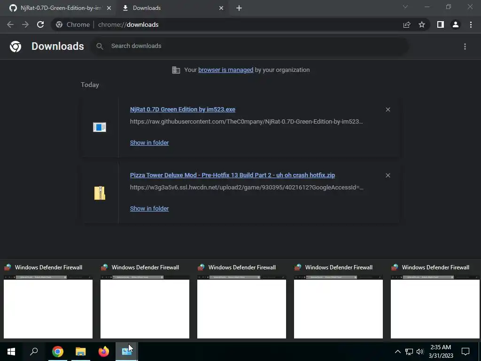Screen dimensions: 481x361
Task: Click Control Panel firewall taskbar icon
Action: (x=127, y=351)
